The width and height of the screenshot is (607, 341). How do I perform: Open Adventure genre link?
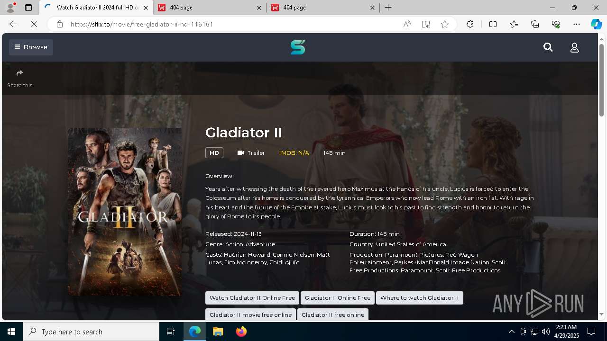coord(260,244)
